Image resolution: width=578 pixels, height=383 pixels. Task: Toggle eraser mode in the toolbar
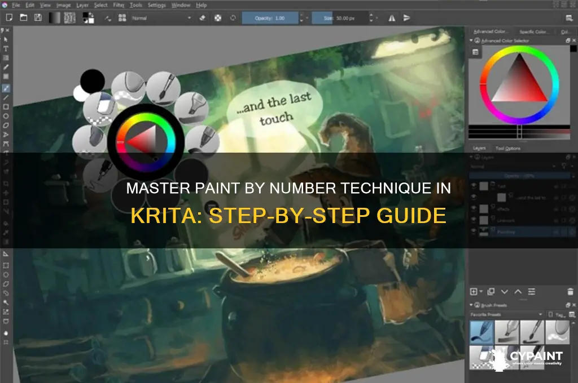[202, 17]
